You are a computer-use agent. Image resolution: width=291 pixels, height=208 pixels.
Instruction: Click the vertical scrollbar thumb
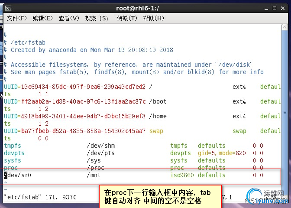pyautogui.click(x=285, y=112)
